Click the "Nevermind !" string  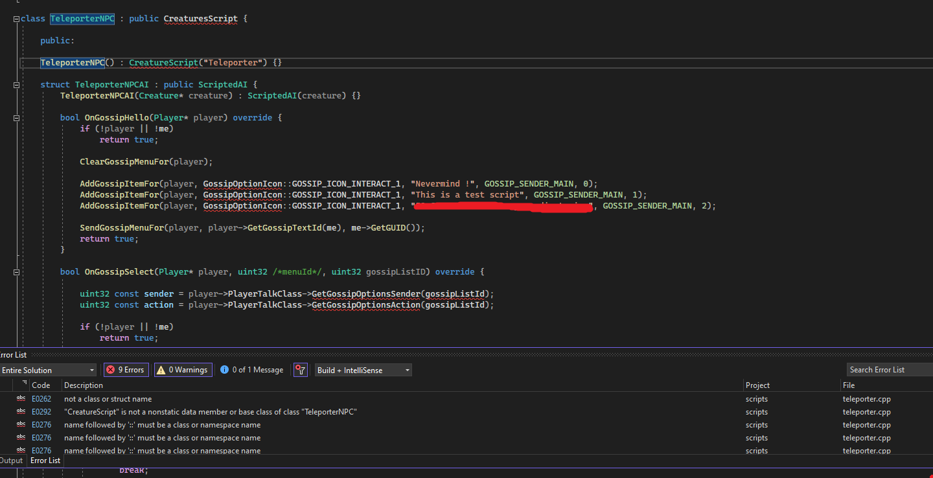444,184
